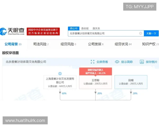Select the 段暄 shareholder box
Screen dimensions: 159x127
point(131,82)
